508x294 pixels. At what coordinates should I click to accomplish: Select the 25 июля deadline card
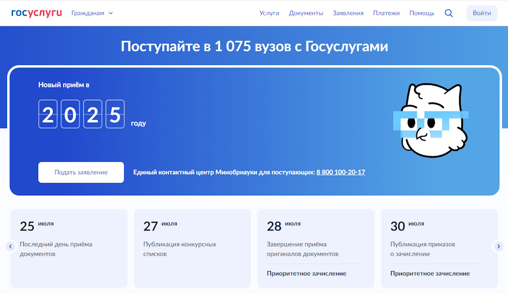tap(69, 248)
